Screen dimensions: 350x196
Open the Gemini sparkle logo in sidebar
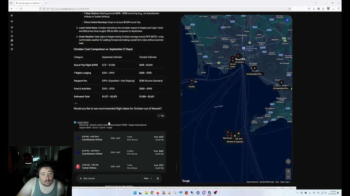click(12, 16)
